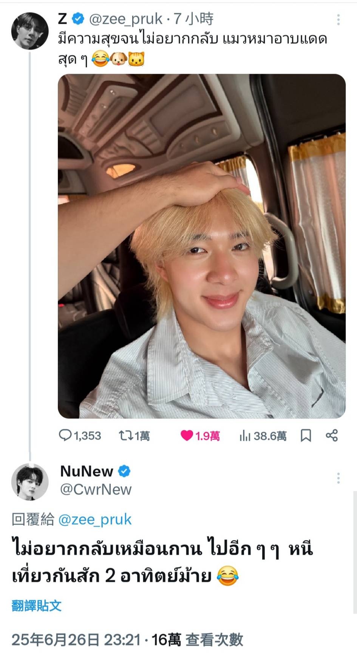Open the reply icon showing 1,353 comments
Viewport: 357px width, 655px height.
65,435
